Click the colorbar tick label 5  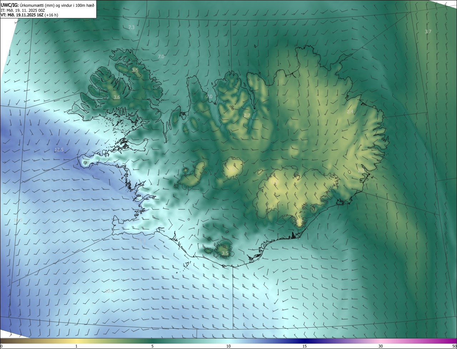[x=152, y=347]
